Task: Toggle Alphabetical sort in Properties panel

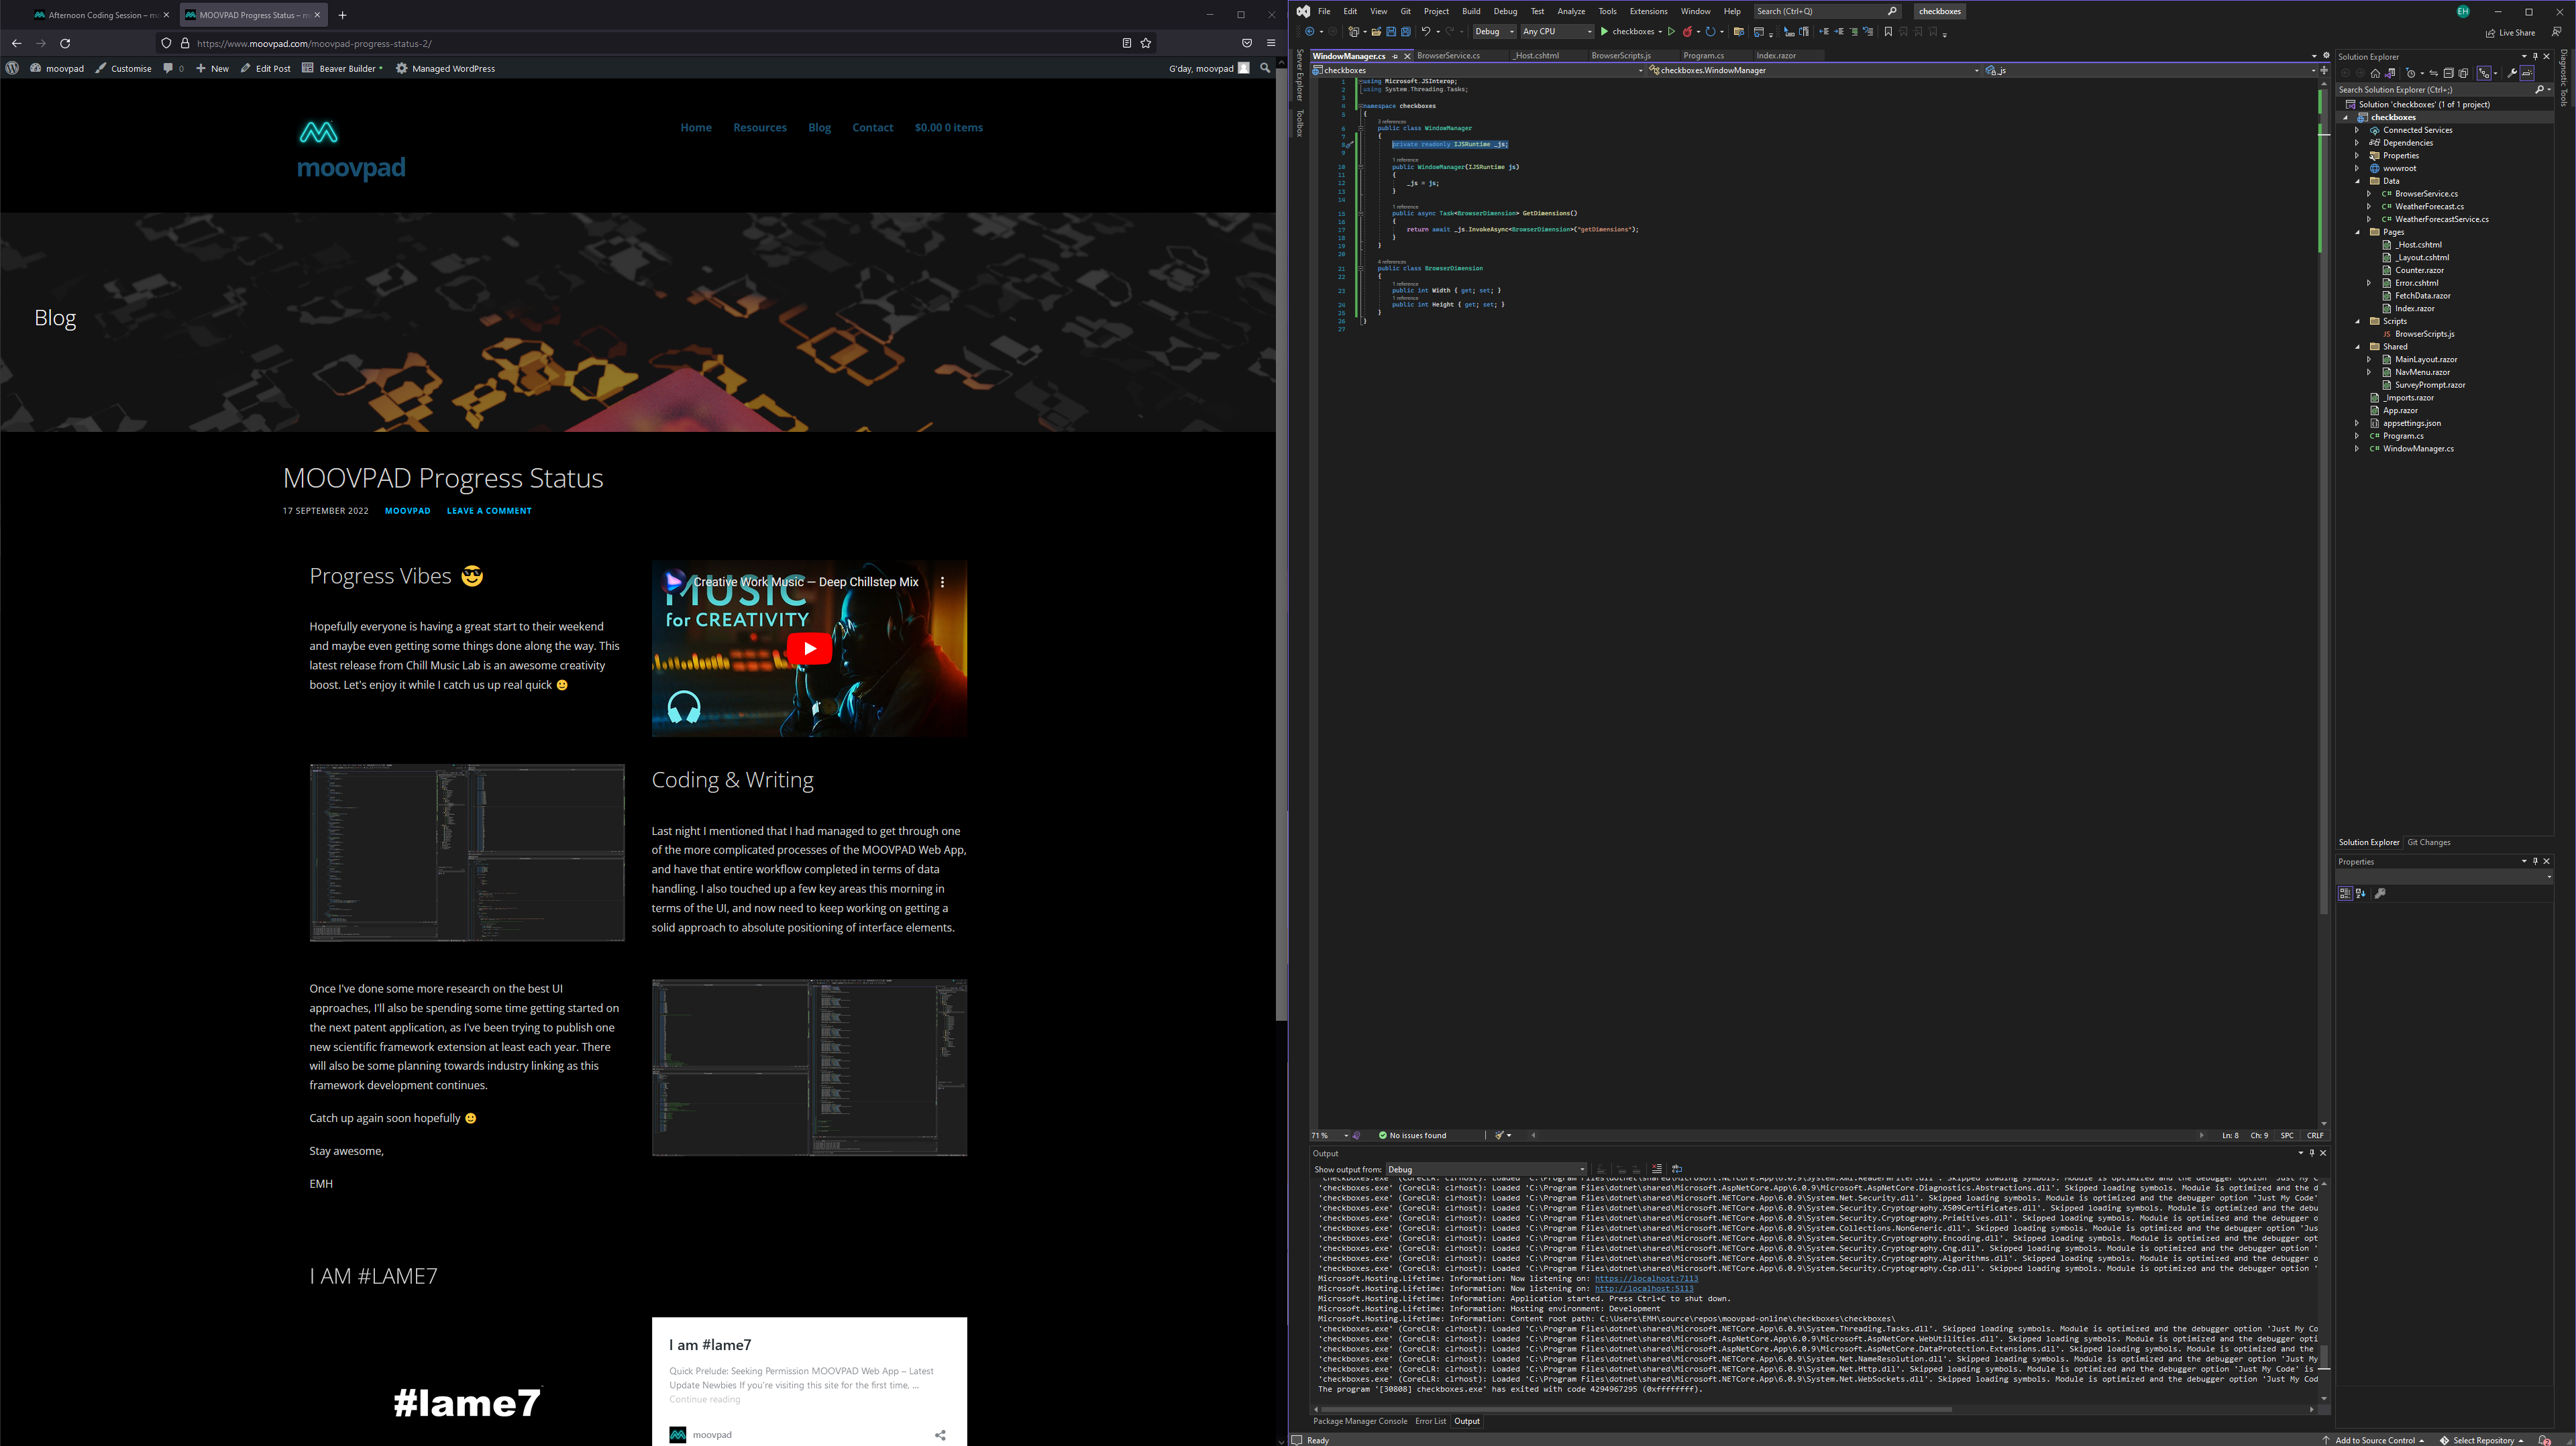Action: [2361, 894]
